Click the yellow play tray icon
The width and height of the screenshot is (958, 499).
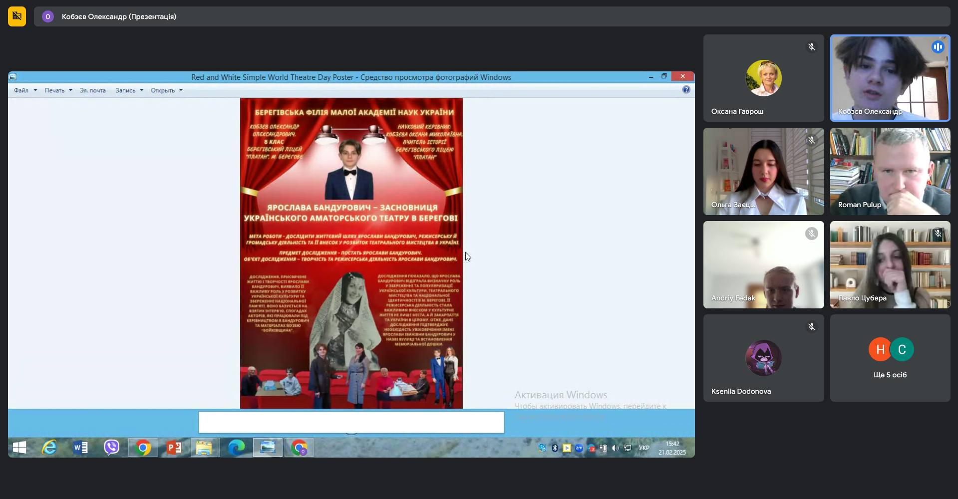(567, 448)
